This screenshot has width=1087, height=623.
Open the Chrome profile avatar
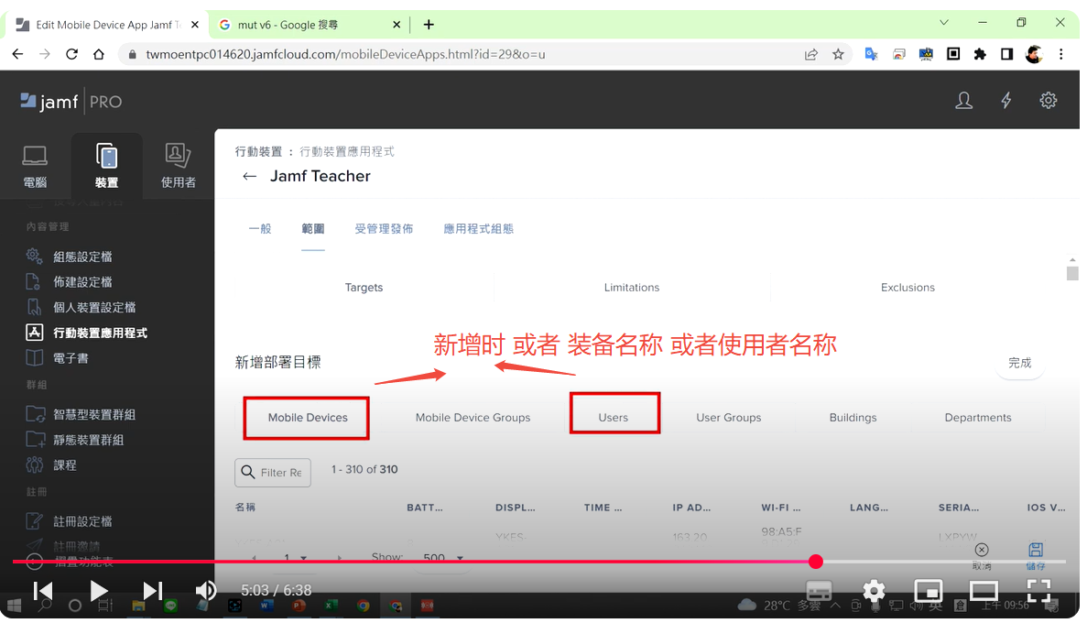coord(1034,54)
